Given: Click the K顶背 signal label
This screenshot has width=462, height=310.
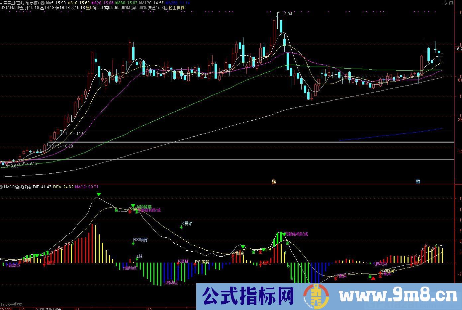Looking at the screenshot, I should (x=186, y=223).
